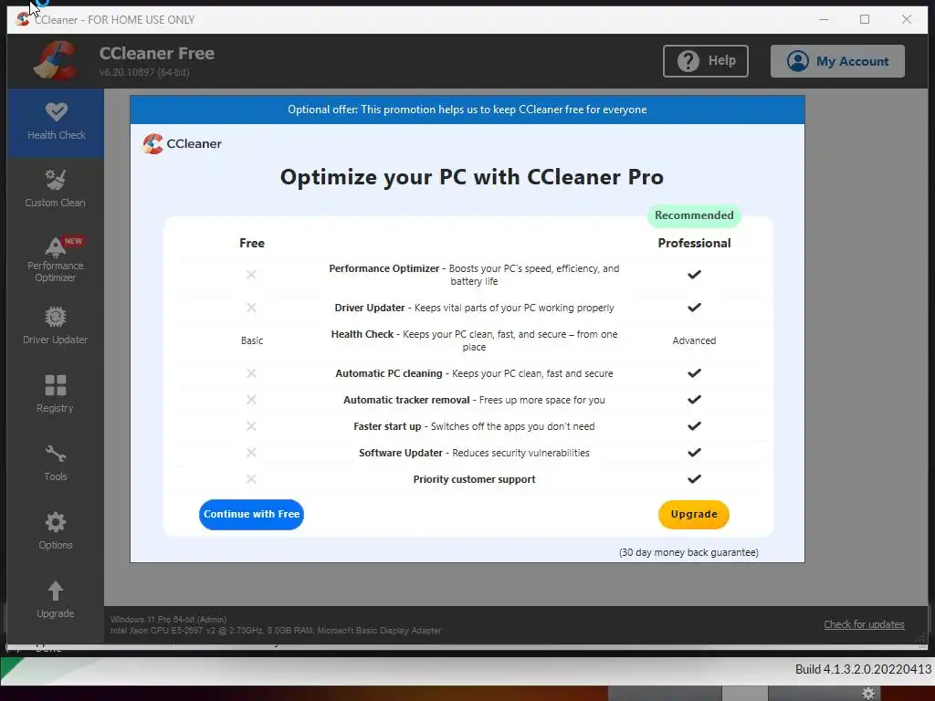Click Free X mark for Performance Optimizer row
Image resolution: width=935 pixels, height=701 pixels.
pos(251,274)
